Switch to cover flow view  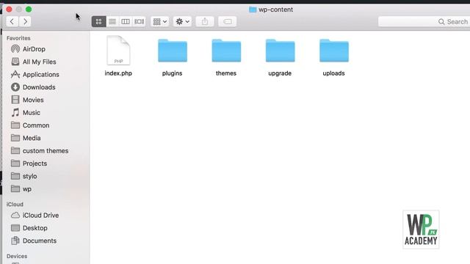pos(139,21)
